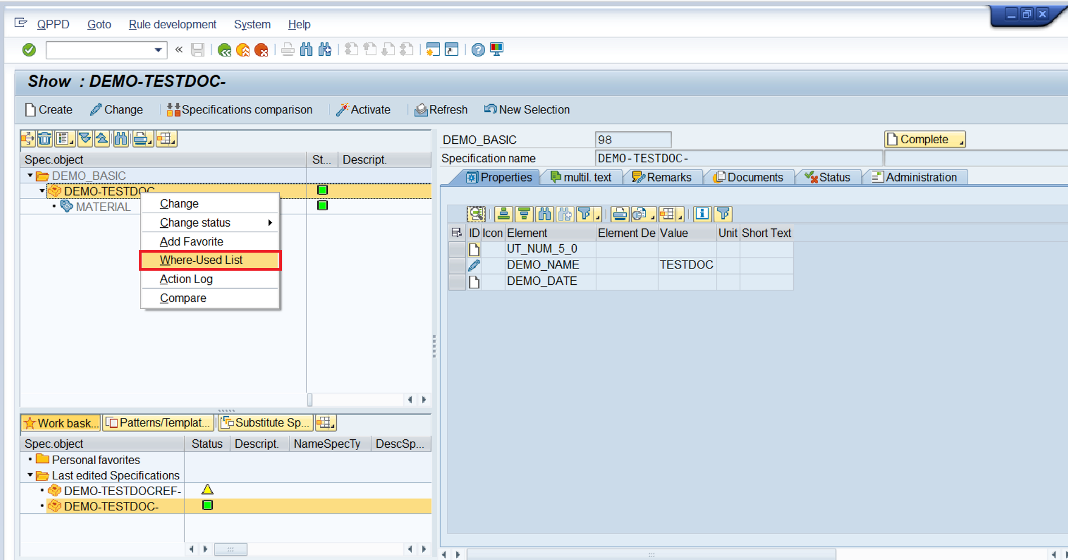The image size is (1068, 560).
Task: Click the Sort ascending icon in properties grid
Action: click(503, 214)
